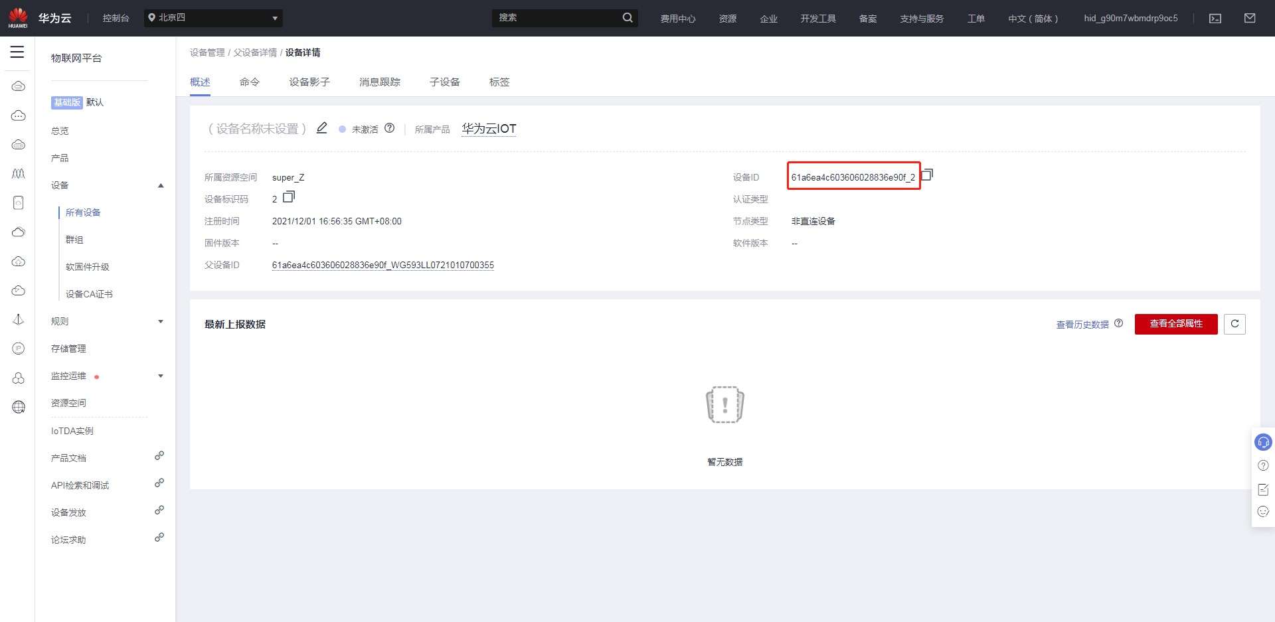Open 查看历史数据 link
The height and width of the screenshot is (622, 1275).
[1082, 325]
